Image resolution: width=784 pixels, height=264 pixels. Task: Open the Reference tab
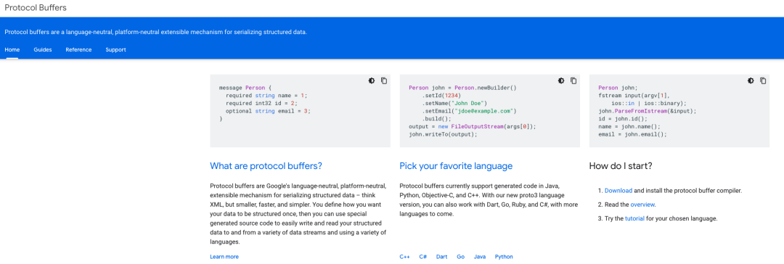click(78, 50)
